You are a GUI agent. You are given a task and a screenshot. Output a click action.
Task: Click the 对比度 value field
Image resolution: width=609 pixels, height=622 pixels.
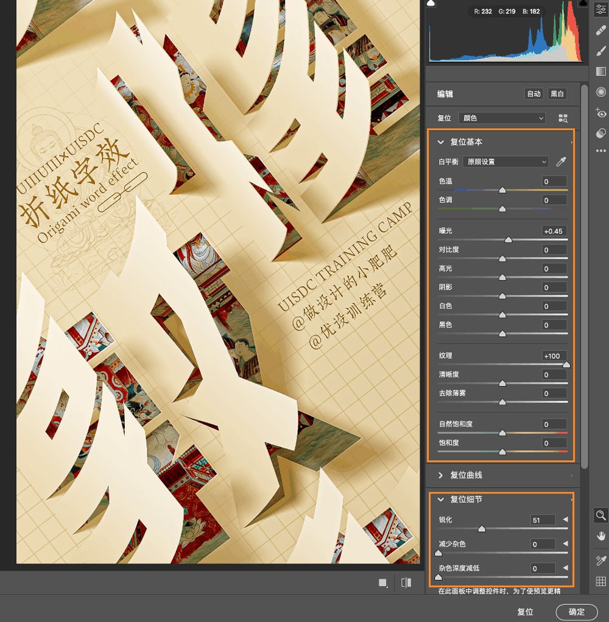click(x=554, y=250)
